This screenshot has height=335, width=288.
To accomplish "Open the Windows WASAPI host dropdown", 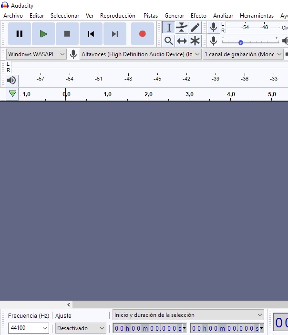I will pos(36,54).
